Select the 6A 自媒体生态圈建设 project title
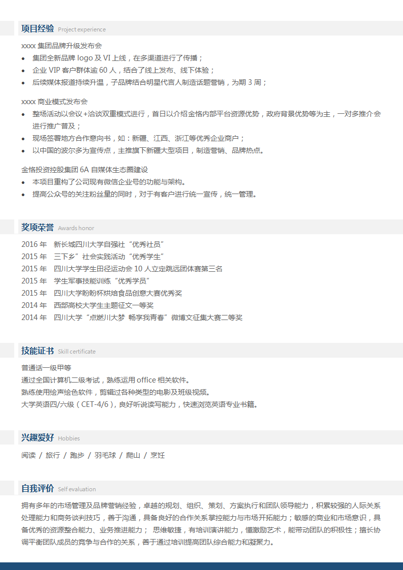 point(84,170)
